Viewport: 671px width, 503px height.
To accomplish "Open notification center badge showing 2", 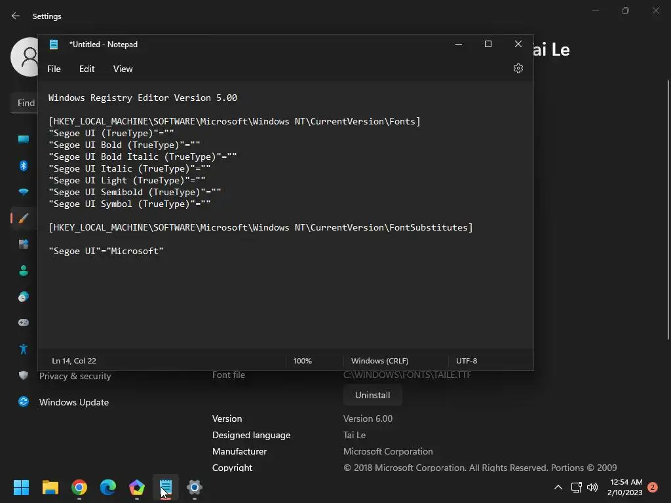I will coord(653,487).
